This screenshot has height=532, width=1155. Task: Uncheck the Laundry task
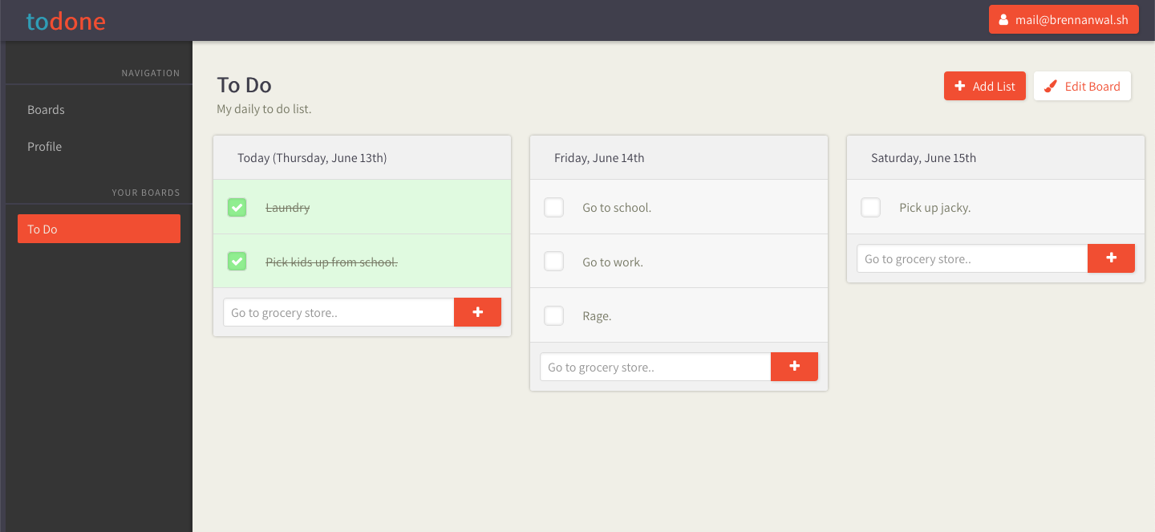pos(237,207)
